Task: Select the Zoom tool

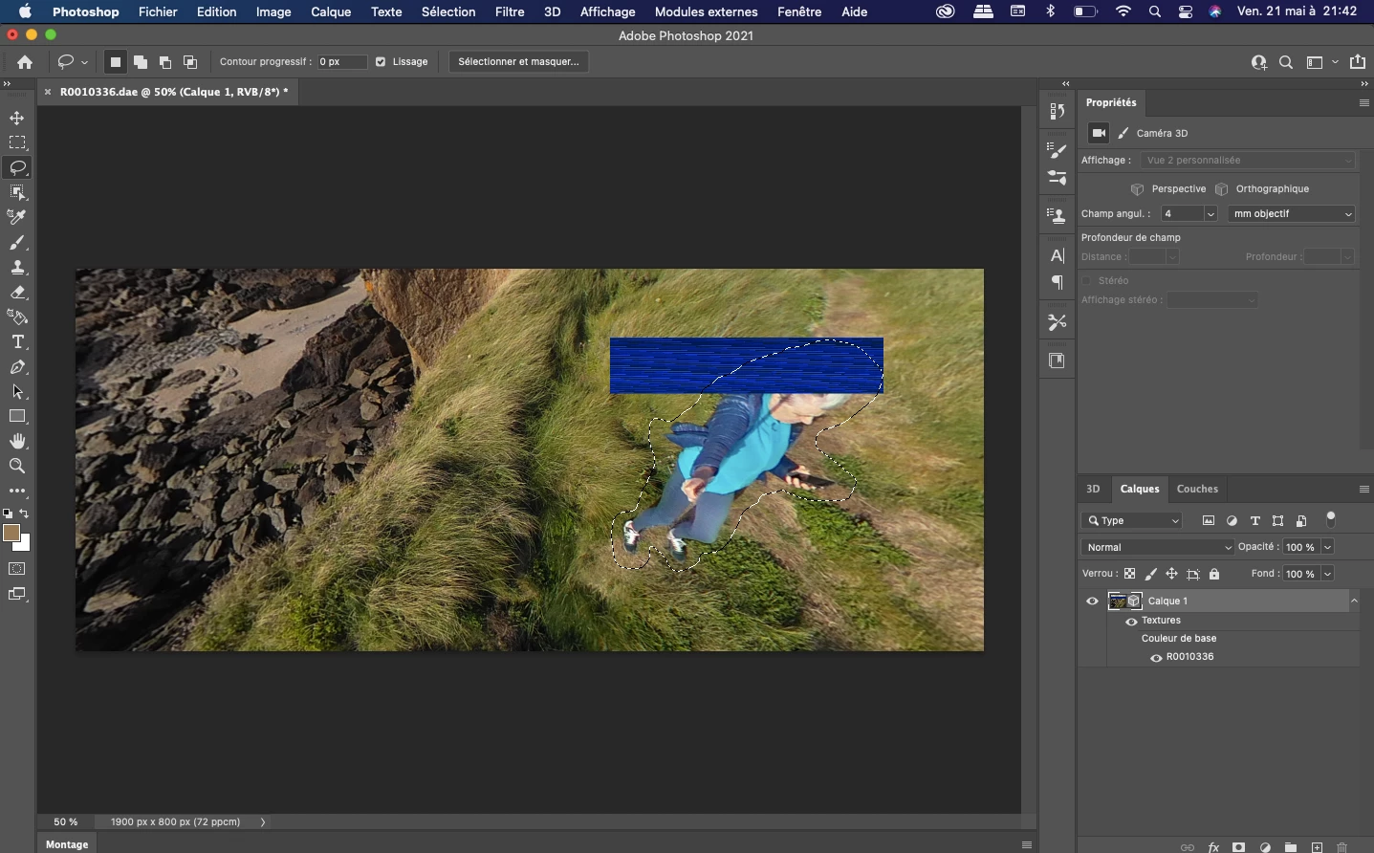Action: pos(17,467)
